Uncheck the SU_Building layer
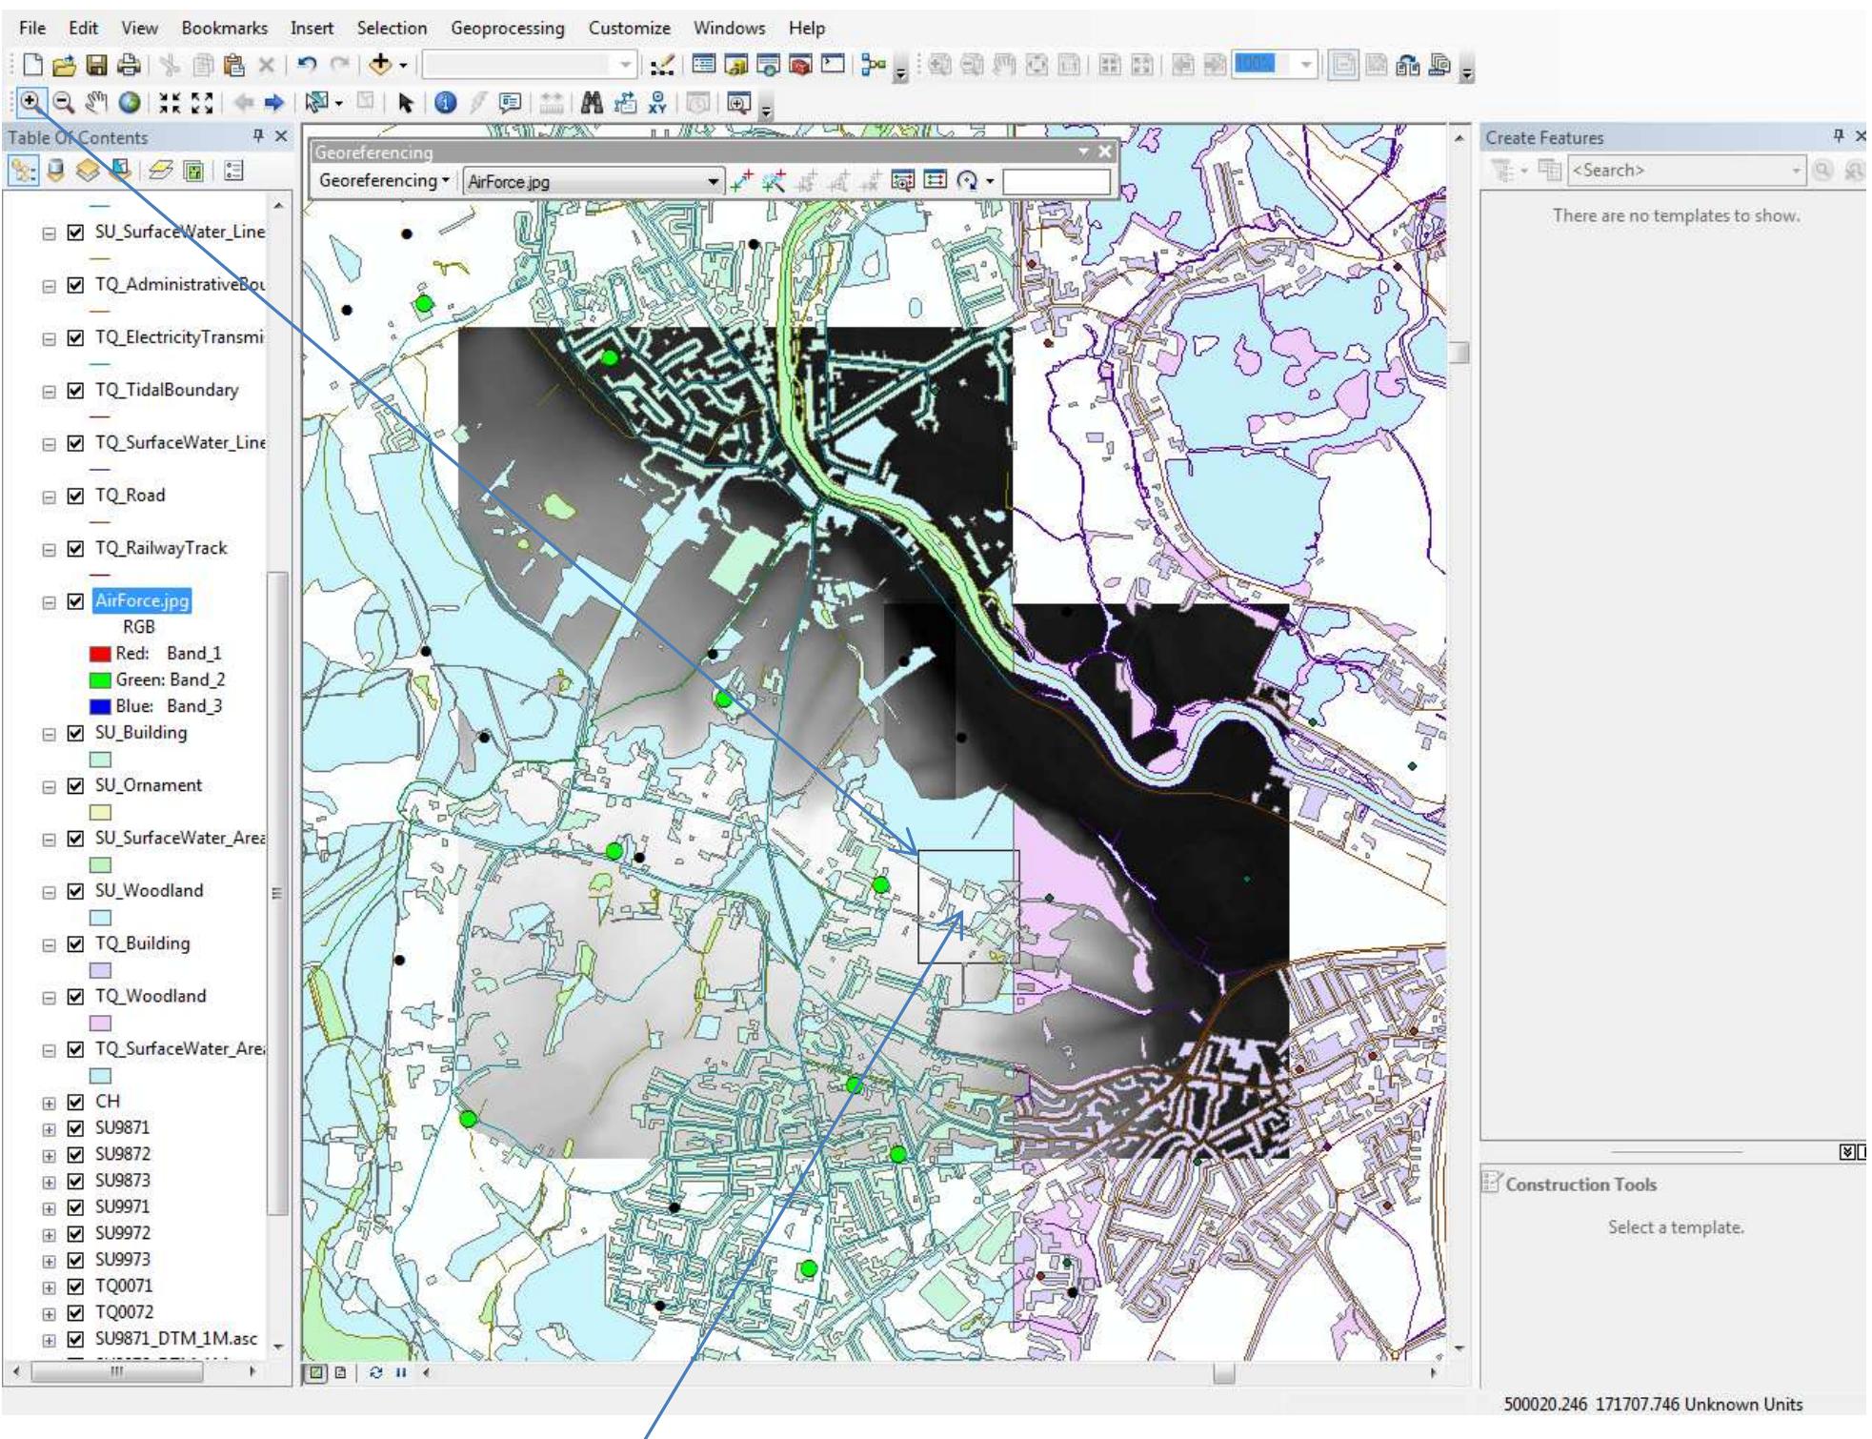Screen dimensions: 1872x1439 pyautogui.click(x=75, y=733)
